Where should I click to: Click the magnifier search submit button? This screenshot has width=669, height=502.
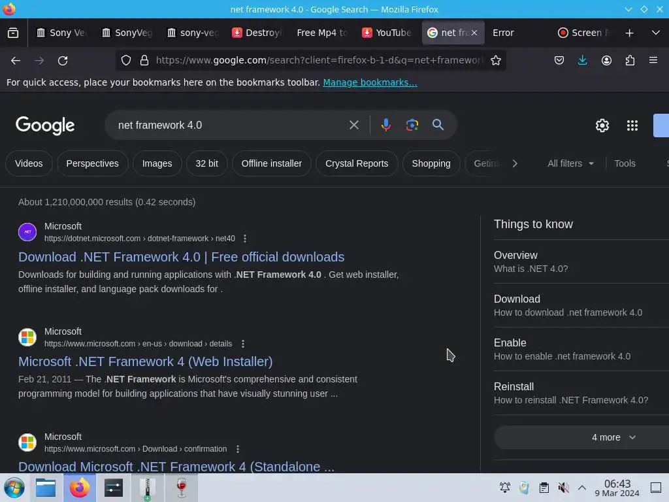pos(438,125)
